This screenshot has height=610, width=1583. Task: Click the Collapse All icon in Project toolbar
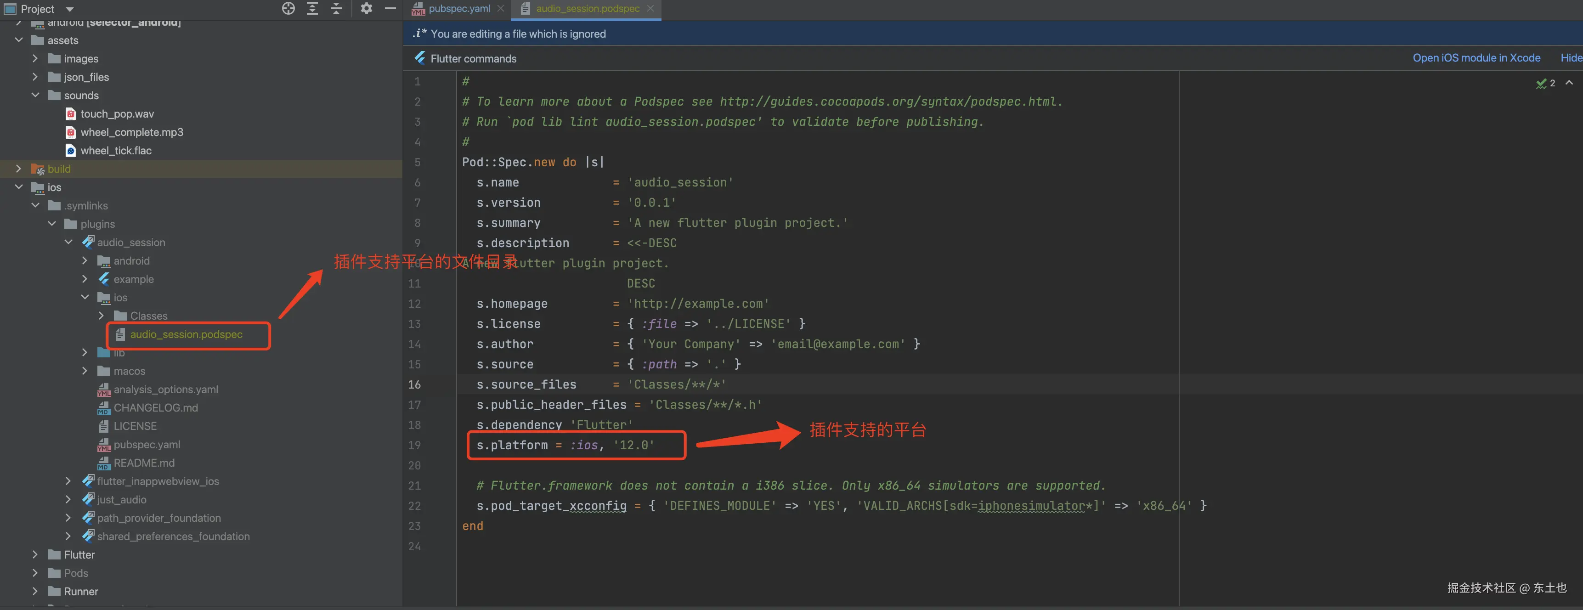[x=336, y=9]
